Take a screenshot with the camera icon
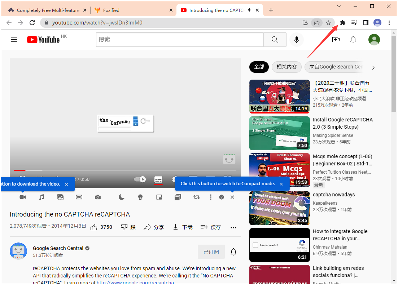Viewport: 398px width, 285px height. (x=98, y=197)
